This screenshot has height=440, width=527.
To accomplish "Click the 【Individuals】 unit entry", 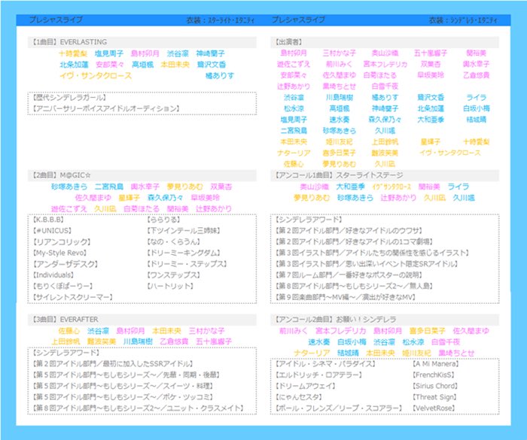I will click(x=53, y=275).
